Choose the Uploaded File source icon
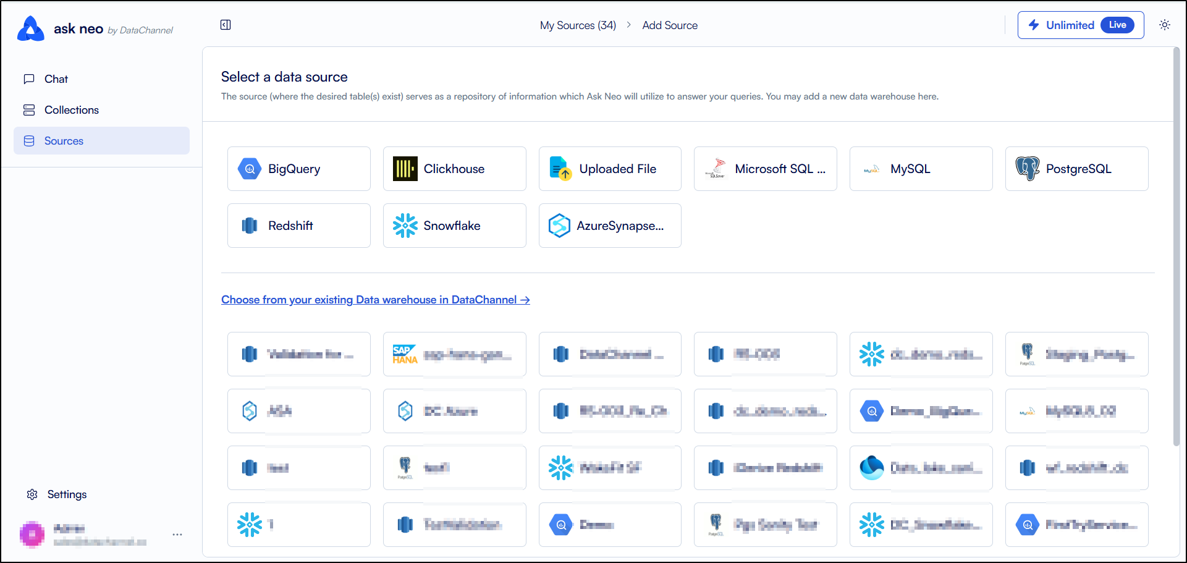Screen dimensions: 1187x563 [x=560, y=169]
